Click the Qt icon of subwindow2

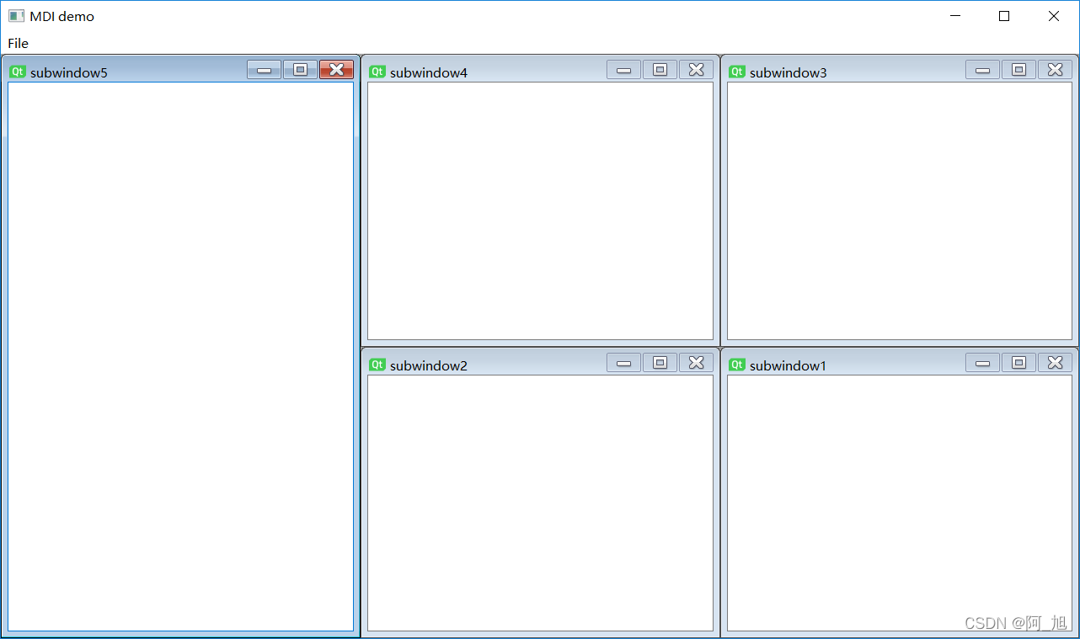coord(377,365)
